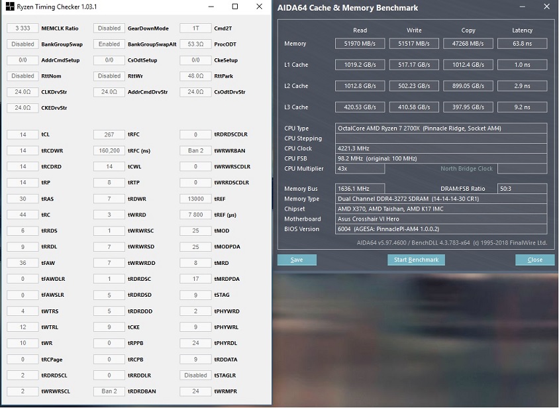Select the tCKE value 9

109,327
